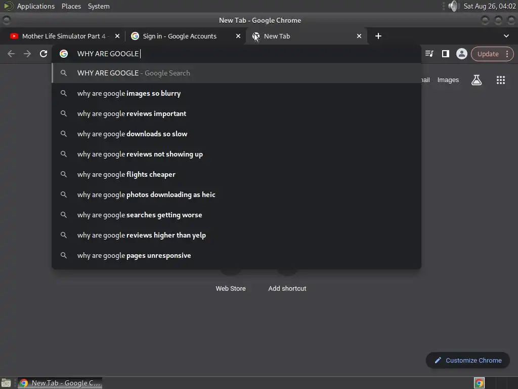Viewport: 518px width, 389px height.
Task: Close the Mother Life Simulator tab
Action: (x=117, y=36)
